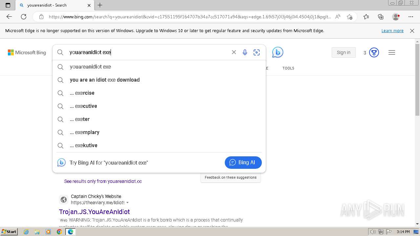The height and width of the screenshot is (236, 420).
Task: Open a new browser tab
Action: (x=100, y=5)
